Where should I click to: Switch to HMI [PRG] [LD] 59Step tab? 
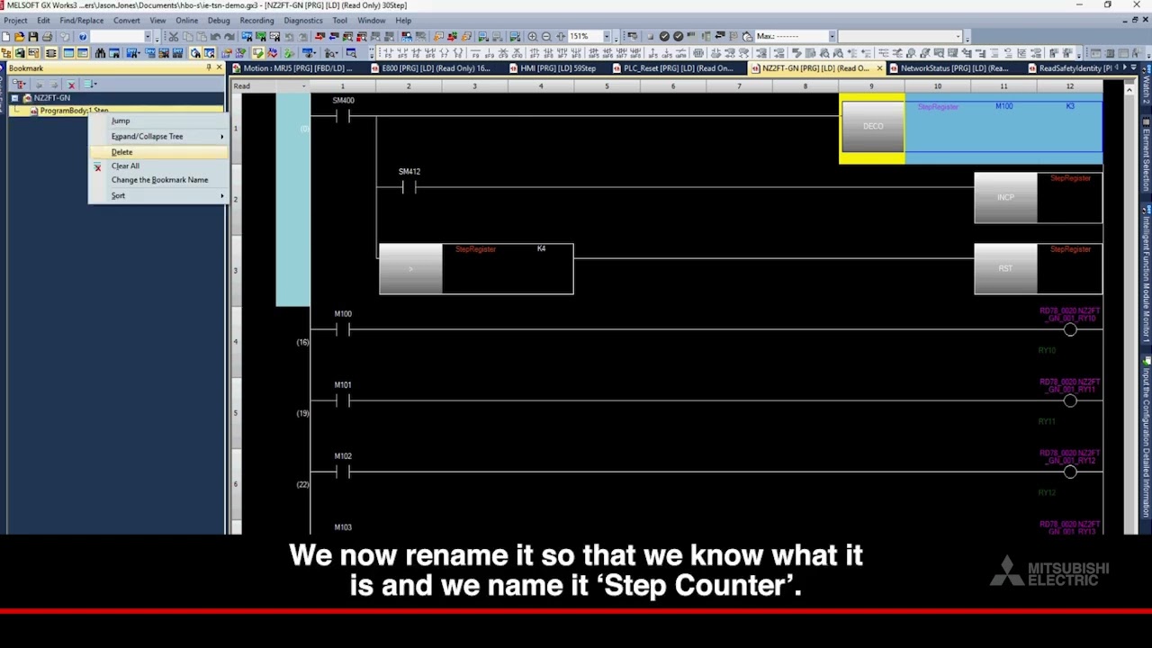[558, 68]
